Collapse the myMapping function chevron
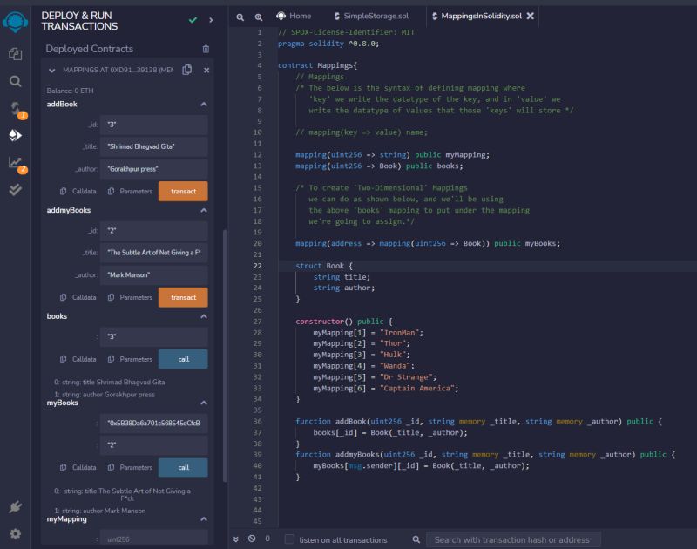697x549 pixels. [204, 519]
